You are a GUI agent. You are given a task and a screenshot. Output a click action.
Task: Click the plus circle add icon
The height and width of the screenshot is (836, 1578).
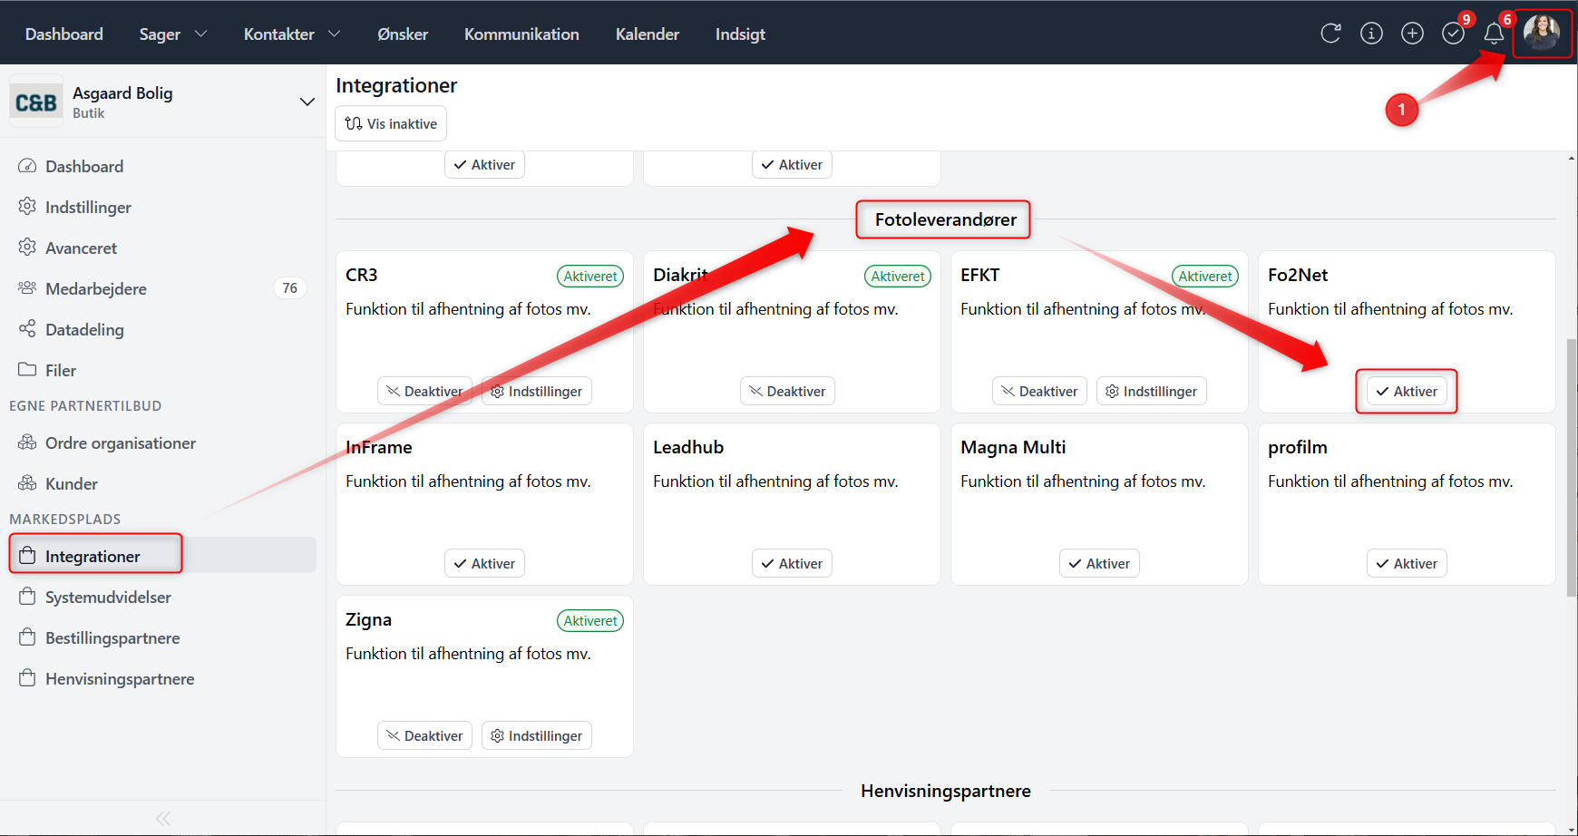click(x=1412, y=34)
